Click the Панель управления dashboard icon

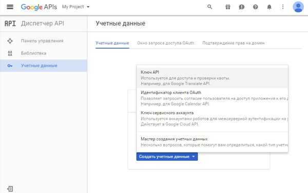(10, 41)
